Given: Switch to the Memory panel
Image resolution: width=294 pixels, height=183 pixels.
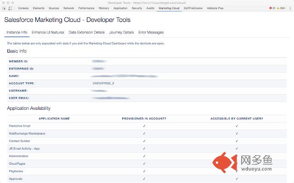Looking at the screenshot, I should pos(104,8).
